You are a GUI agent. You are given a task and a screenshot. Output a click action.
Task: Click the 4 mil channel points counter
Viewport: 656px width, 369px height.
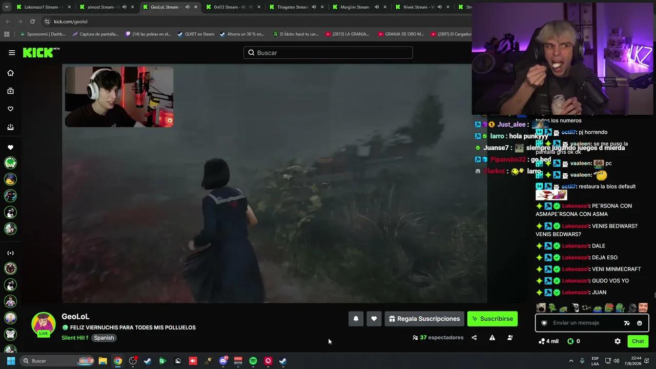coord(548,341)
